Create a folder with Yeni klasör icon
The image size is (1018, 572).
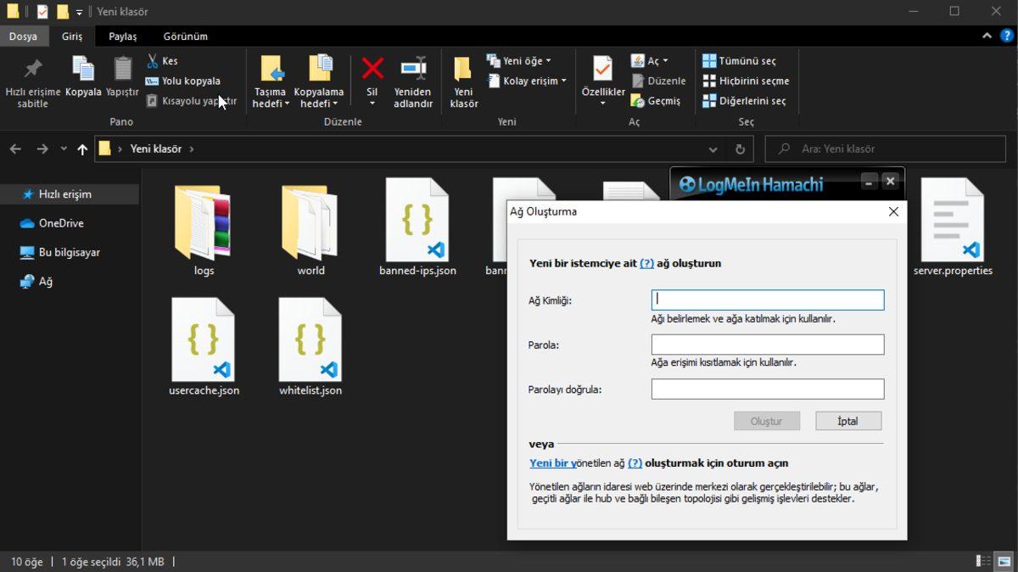463,69
